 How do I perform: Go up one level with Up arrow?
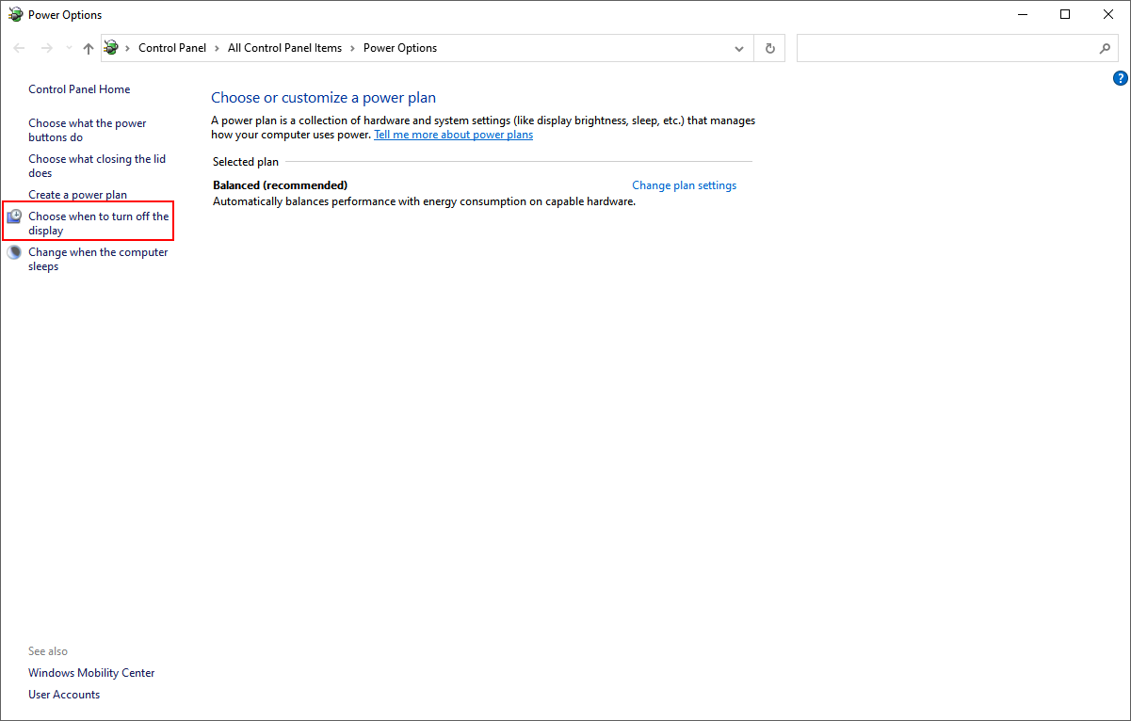89,48
